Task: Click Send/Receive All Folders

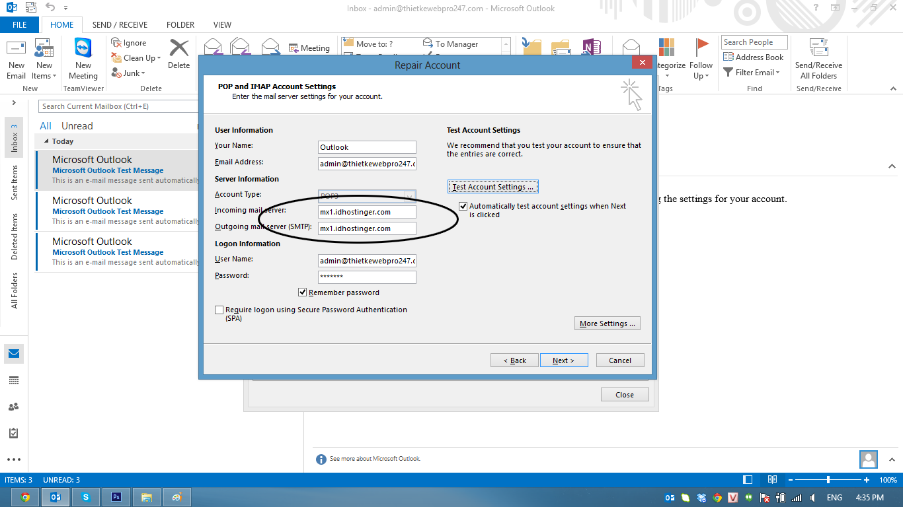Action: 818,59
